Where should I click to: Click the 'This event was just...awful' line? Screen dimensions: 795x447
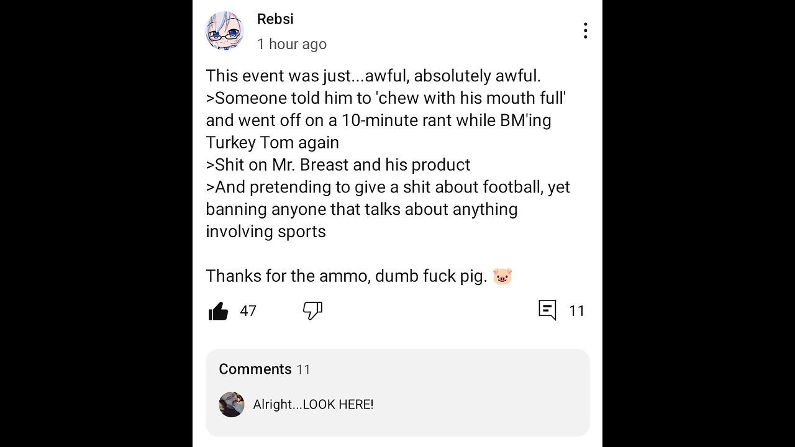[x=373, y=76]
